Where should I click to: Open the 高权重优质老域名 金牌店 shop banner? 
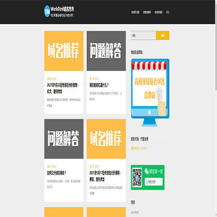pyautogui.click(x=150, y=93)
